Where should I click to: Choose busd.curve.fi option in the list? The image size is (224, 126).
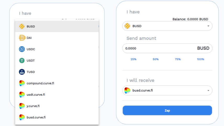tap(36, 117)
